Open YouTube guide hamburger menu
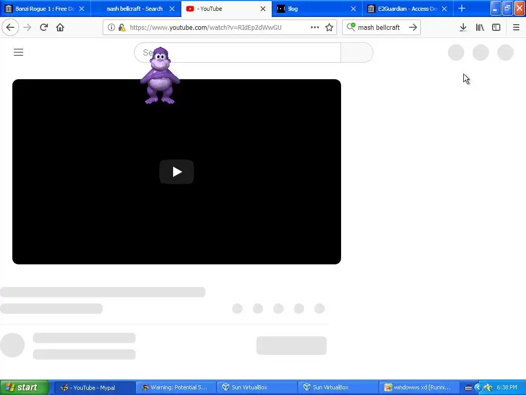Image resolution: width=526 pixels, height=395 pixels. point(18,52)
